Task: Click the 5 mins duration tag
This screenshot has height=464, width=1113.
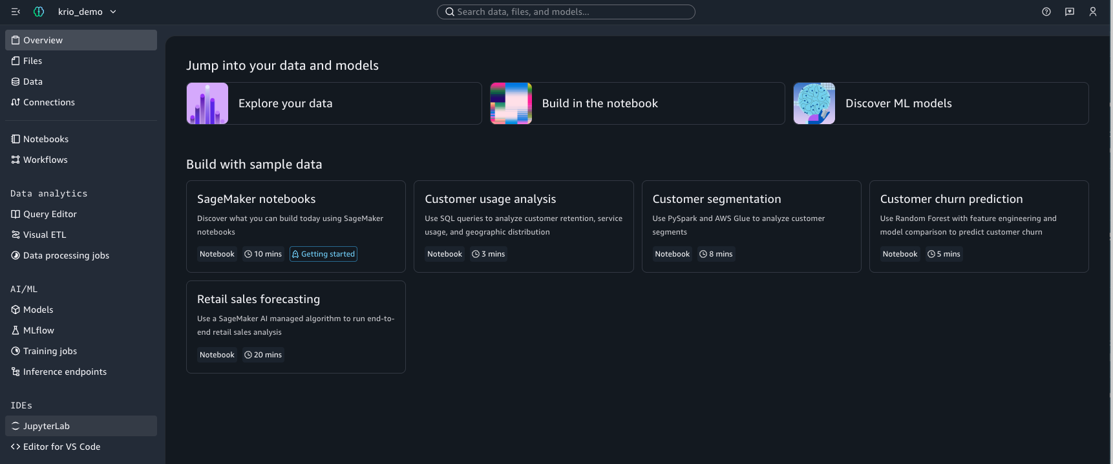Action: tap(944, 254)
